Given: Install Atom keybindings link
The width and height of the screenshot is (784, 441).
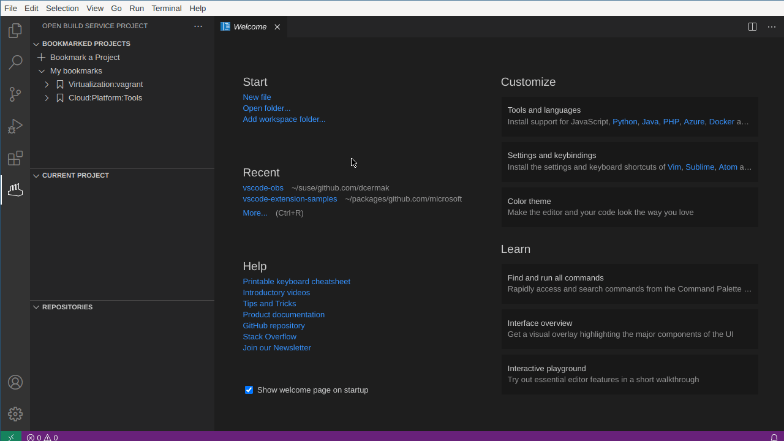Looking at the screenshot, I should (x=728, y=167).
